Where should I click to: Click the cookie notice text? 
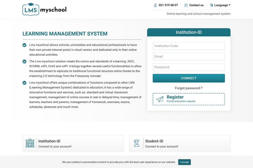tap(119, 162)
